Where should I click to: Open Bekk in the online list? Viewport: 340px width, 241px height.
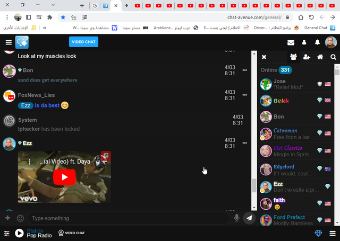[x=295, y=101]
